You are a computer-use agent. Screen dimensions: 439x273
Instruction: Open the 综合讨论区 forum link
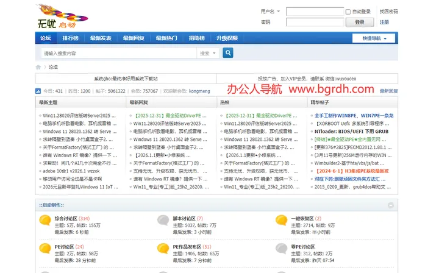pyautogui.click(x=66, y=218)
